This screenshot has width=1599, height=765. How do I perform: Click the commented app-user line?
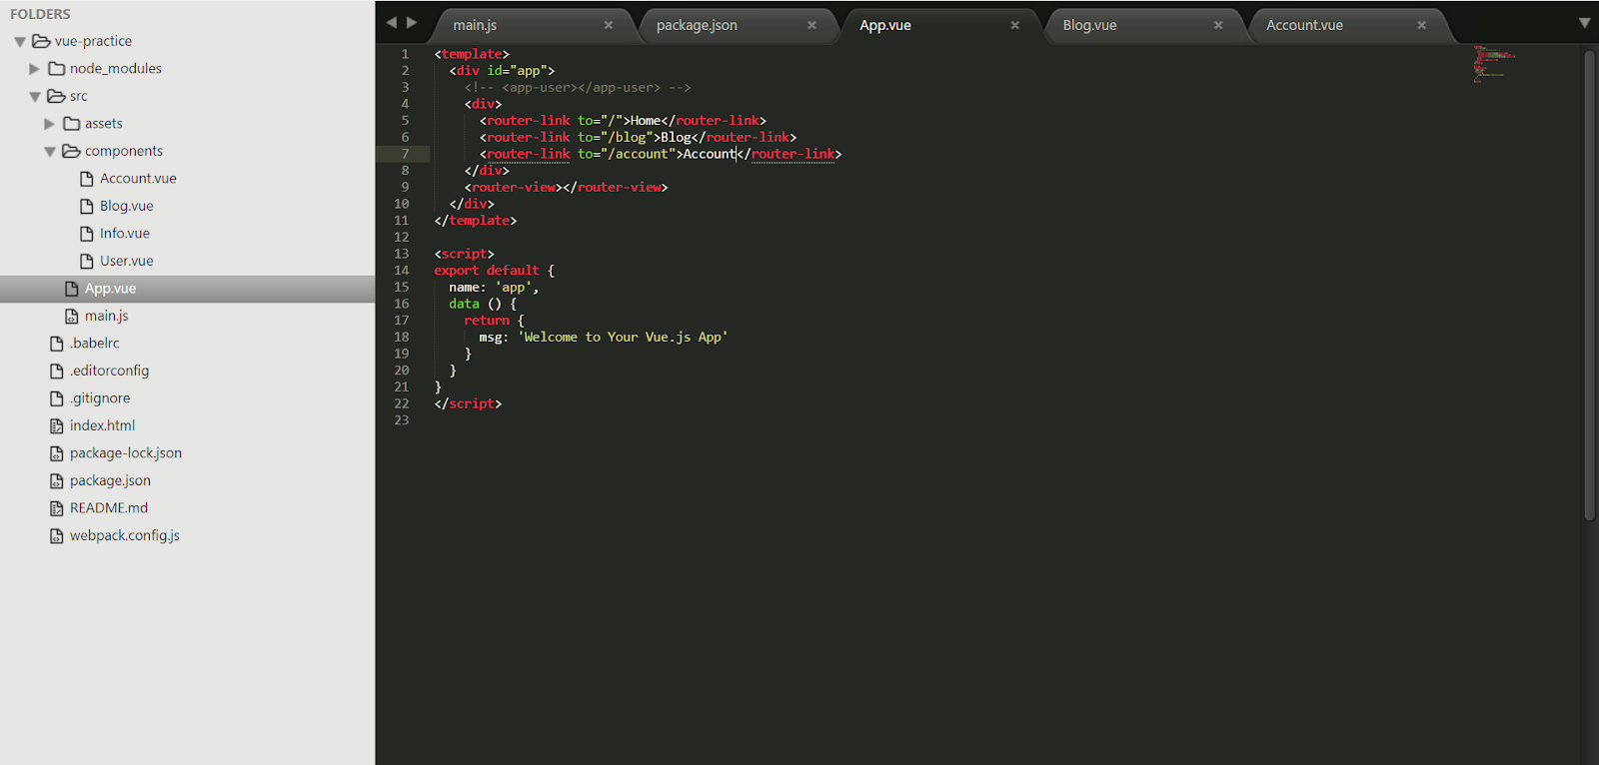[577, 88]
